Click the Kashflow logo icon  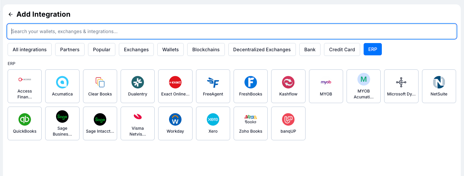point(288,82)
